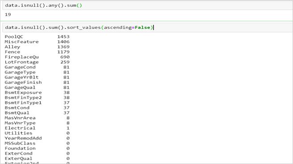Click the GarageType row label
The height and width of the screenshot is (164, 293).
pyautogui.click(x=20, y=72)
